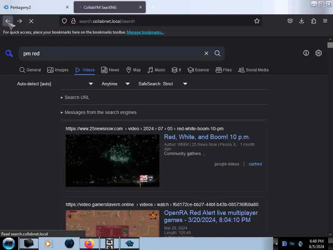
Task: Open the taskbar clock showing 6:48 PM
Action: (x=316, y=243)
